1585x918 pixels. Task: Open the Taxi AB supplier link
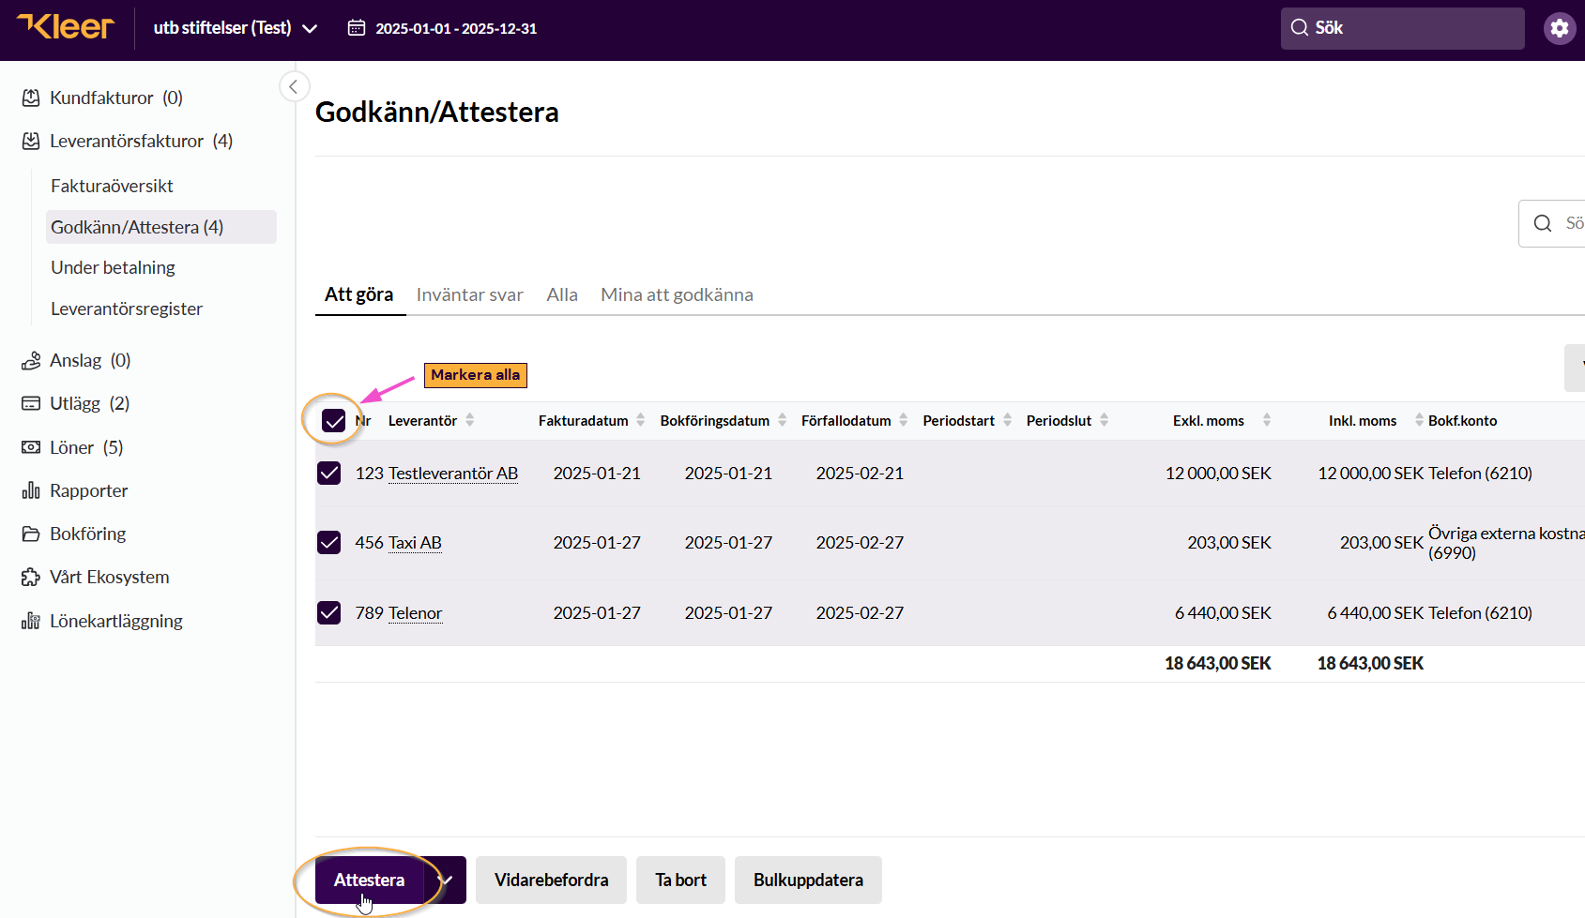(415, 543)
